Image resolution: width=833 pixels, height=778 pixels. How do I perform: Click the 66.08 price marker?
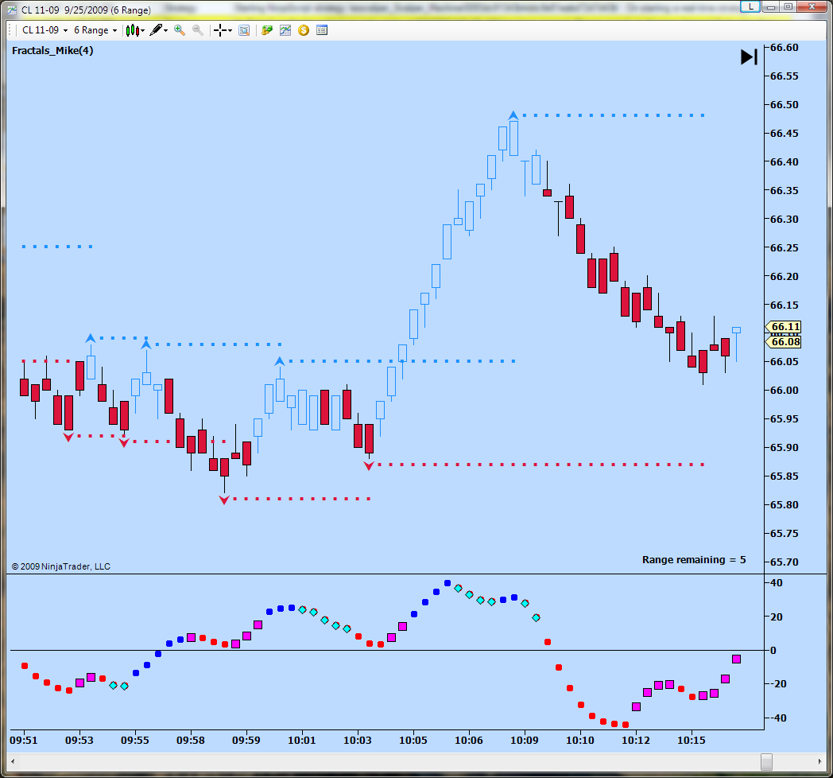(x=784, y=342)
